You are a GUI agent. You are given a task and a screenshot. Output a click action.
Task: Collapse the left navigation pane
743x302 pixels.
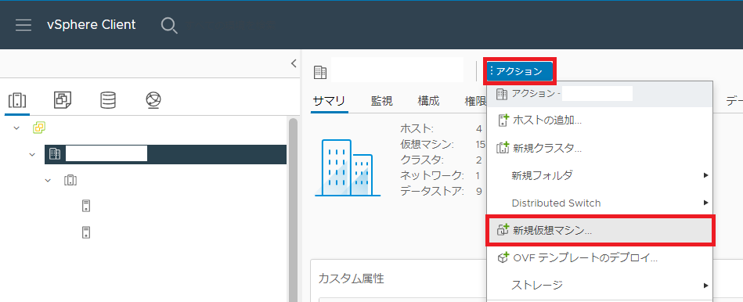(x=294, y=63)
